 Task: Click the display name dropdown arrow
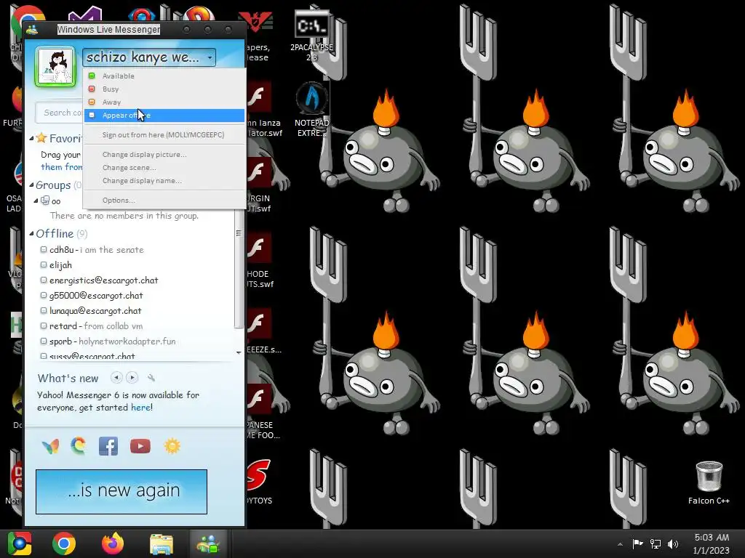pos(210,57)
